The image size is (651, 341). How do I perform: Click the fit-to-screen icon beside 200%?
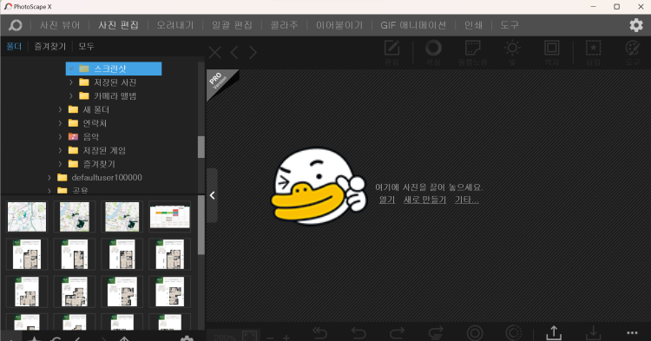[x=249, y=336]
